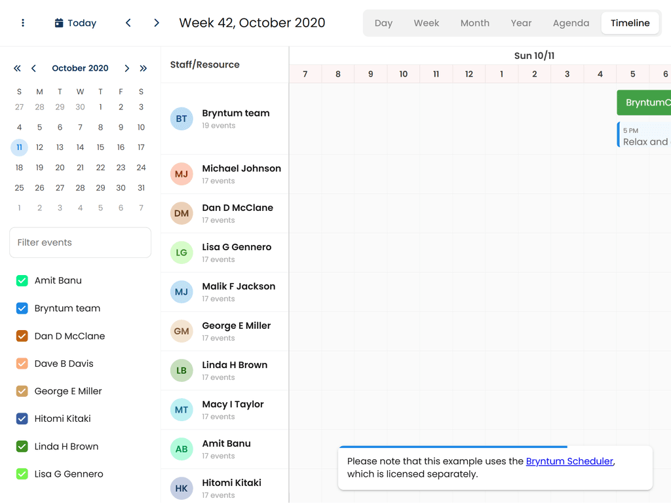Viewport: 671px width, 503px height.
Task: Click the Today calendar icon button
Action: tap(58, 22)
